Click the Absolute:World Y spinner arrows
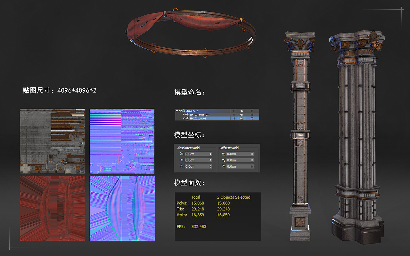The image size is (410, 256). (x=210, y=160)
